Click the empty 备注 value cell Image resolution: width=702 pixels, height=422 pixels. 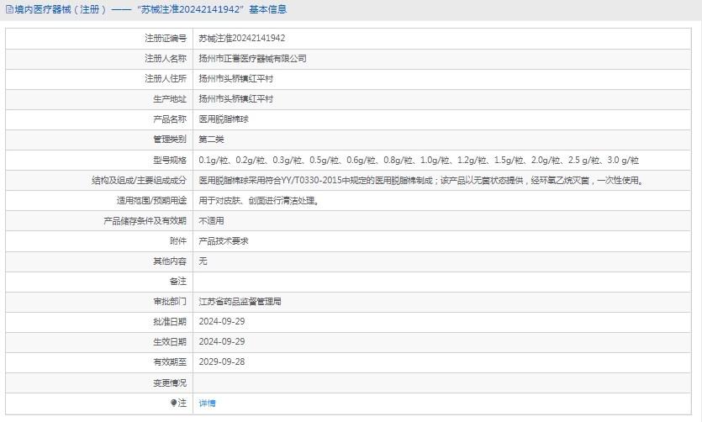[444, 281]
